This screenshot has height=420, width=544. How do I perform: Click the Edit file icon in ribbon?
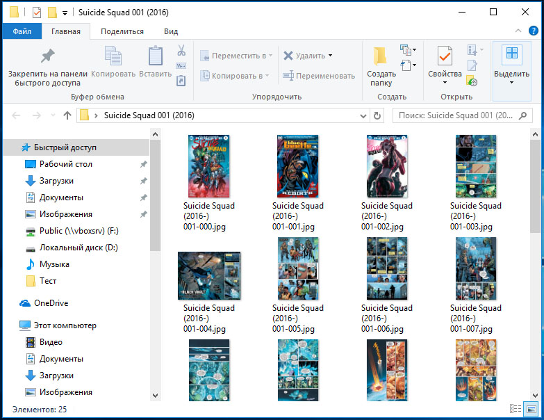472,65
